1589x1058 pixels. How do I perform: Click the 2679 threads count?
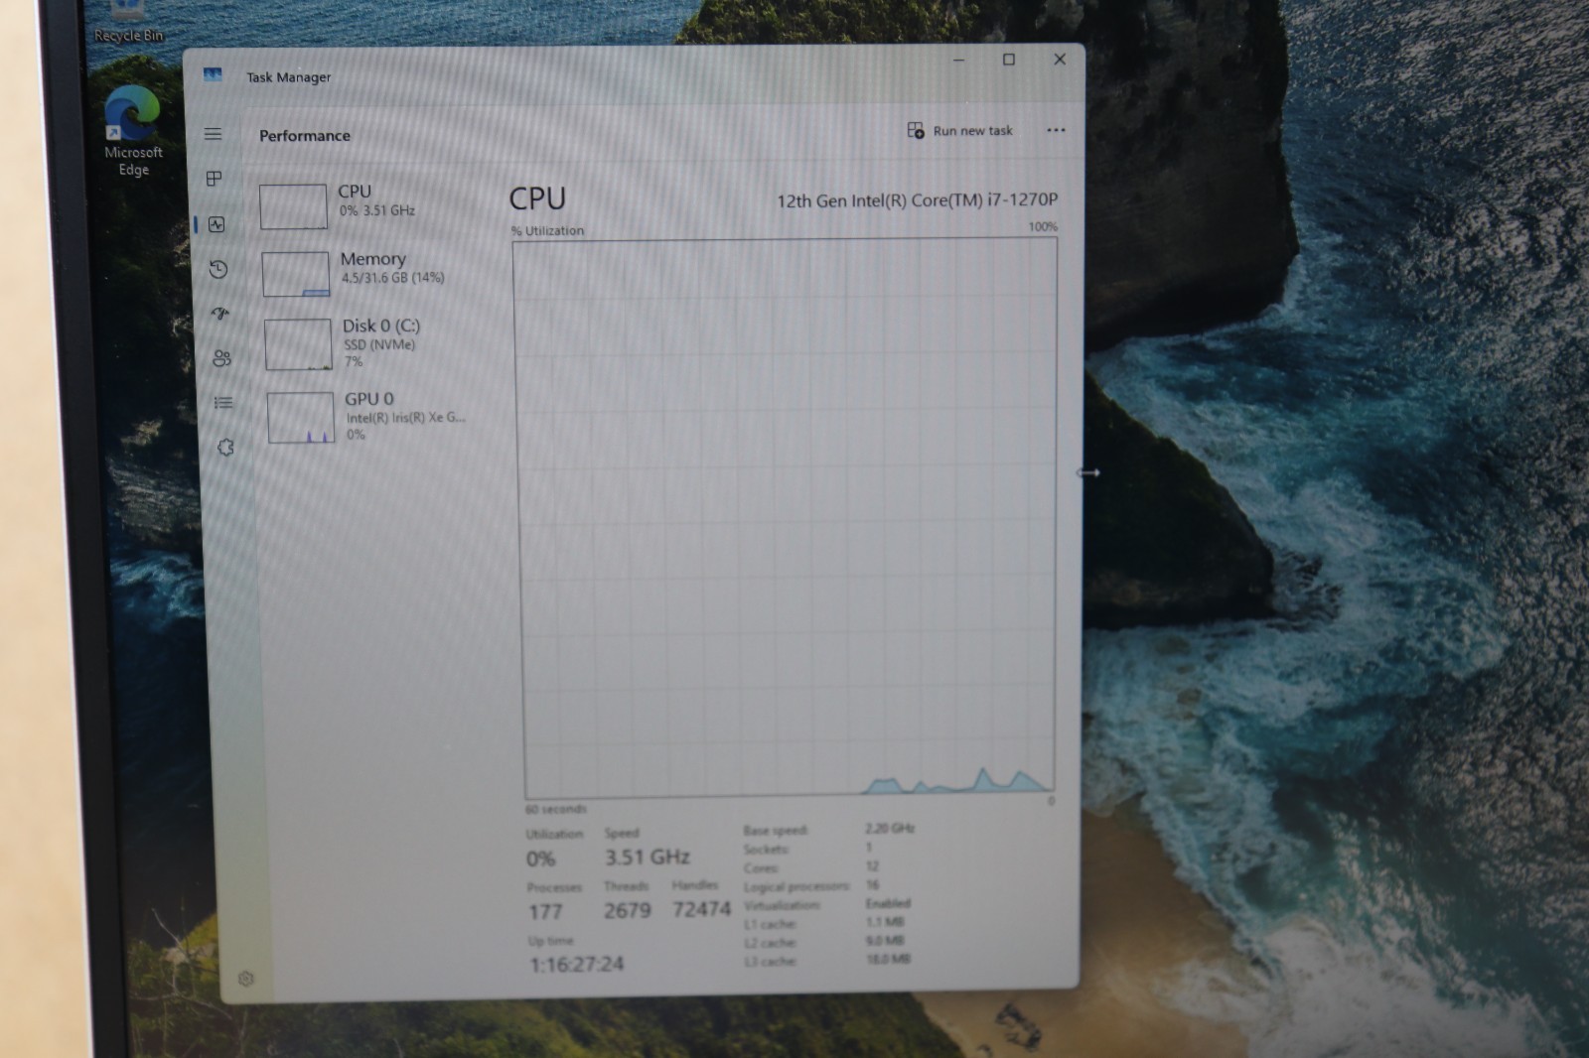tap(628, 910)
